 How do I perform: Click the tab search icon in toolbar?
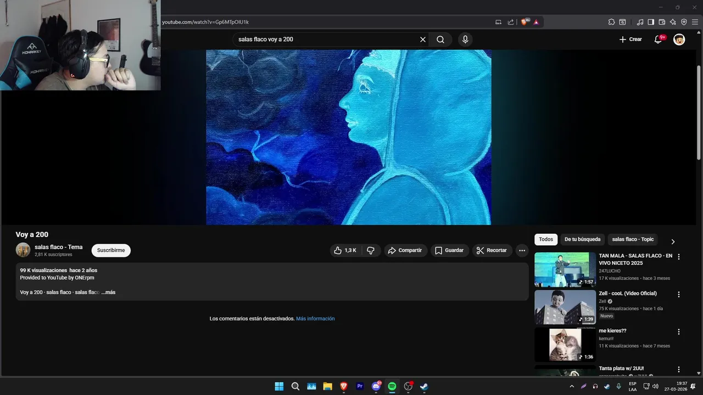point(622,22)
